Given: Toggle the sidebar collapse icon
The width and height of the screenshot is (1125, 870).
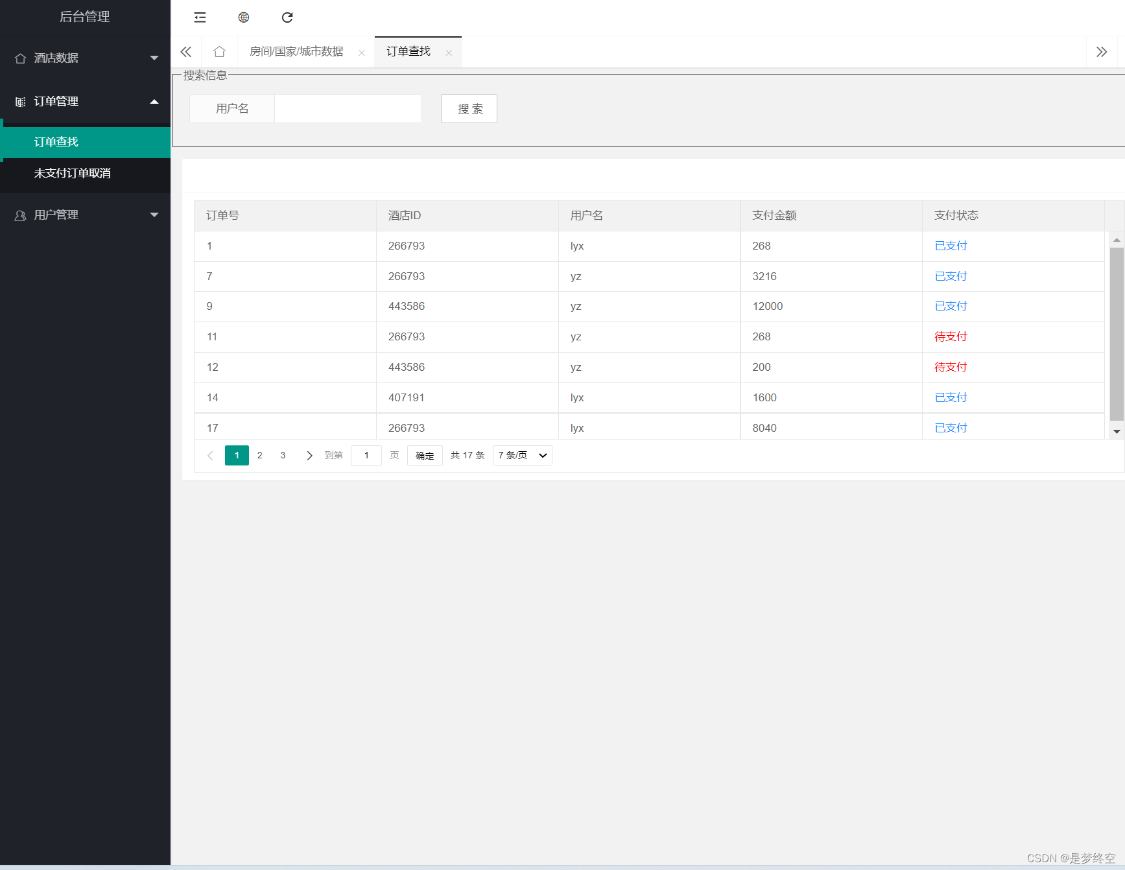Looking at the screenshot, I should coord(200,18).
